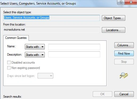Click the 'Search results:' label

[x=13, y=97]
